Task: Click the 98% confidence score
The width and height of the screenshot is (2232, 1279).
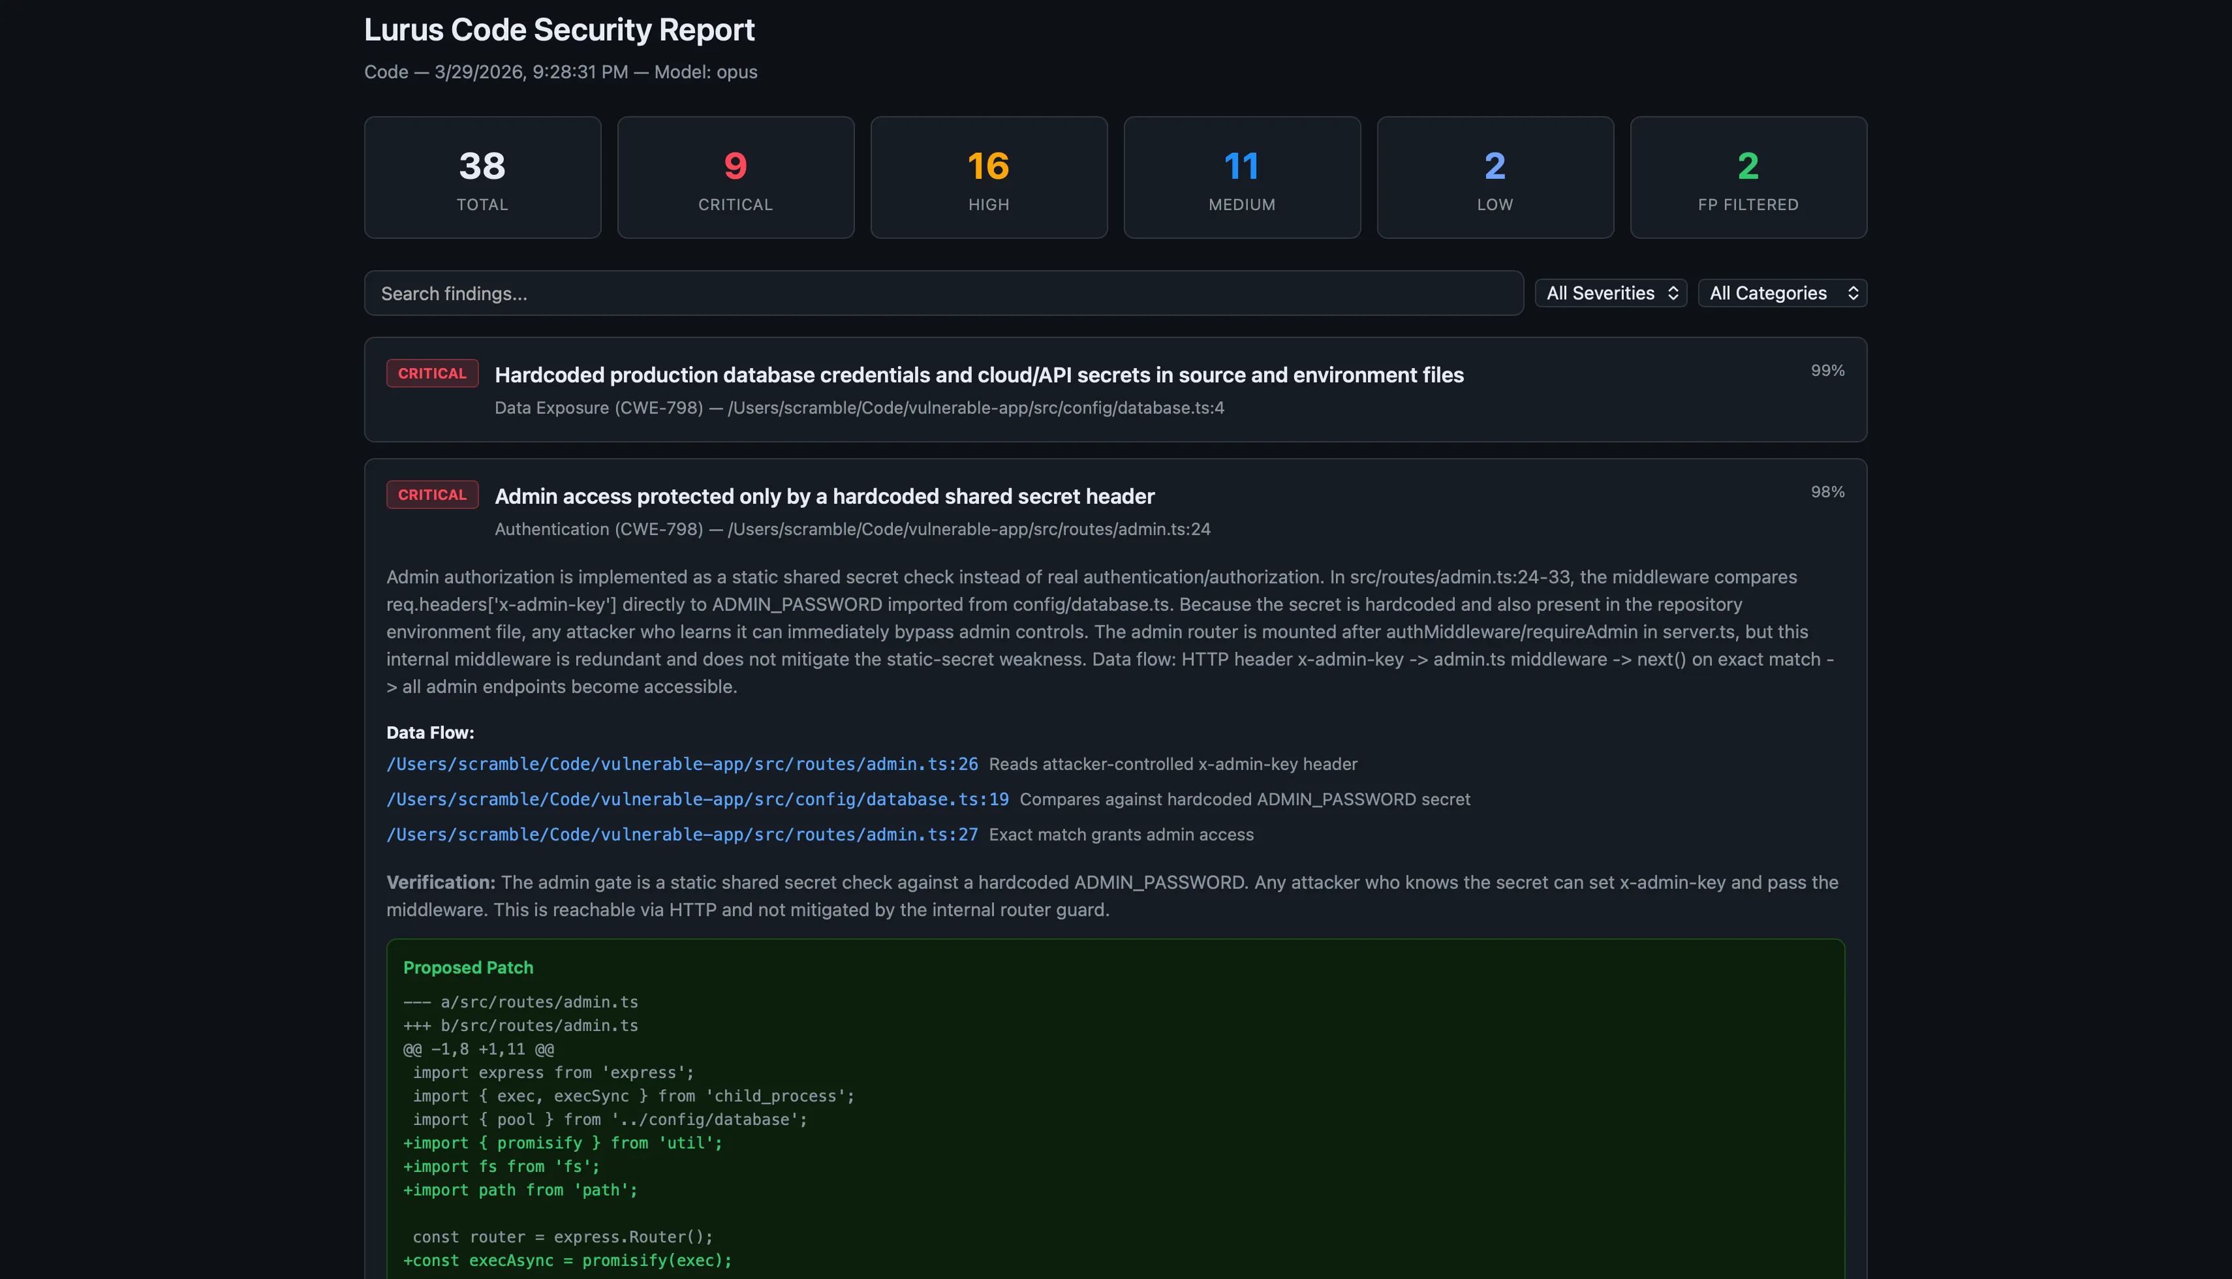Action: tap(1827, 491)
